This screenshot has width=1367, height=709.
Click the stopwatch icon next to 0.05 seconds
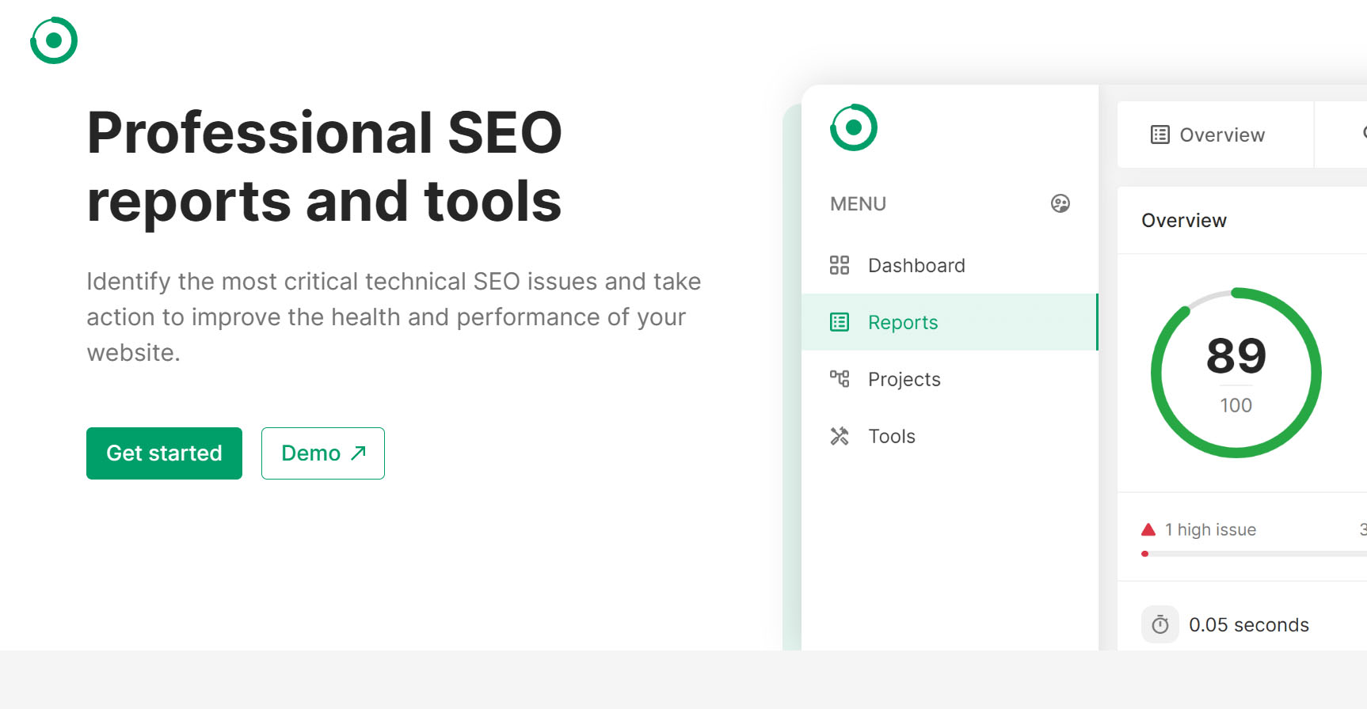pyautogui.click(x=1159, y=625)
